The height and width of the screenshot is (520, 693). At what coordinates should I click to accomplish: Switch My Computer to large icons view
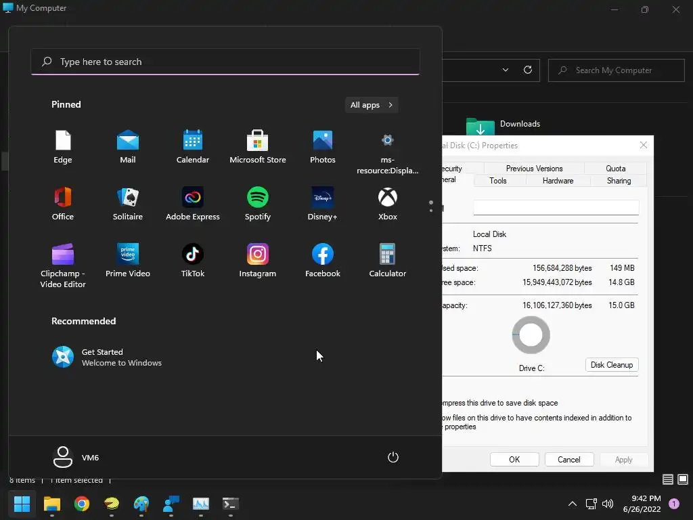tap(683, 479)
